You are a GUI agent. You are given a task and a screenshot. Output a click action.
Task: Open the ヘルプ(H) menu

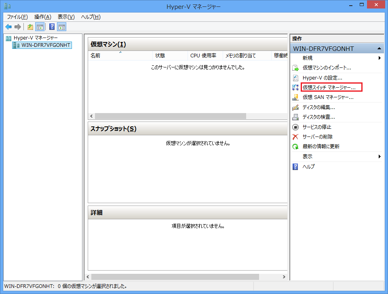point(91,17)
